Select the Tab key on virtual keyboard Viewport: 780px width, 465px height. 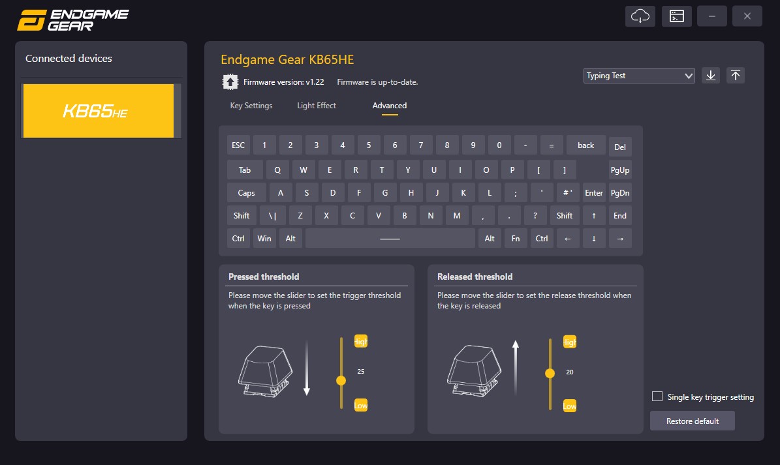[x=245, y=170]
